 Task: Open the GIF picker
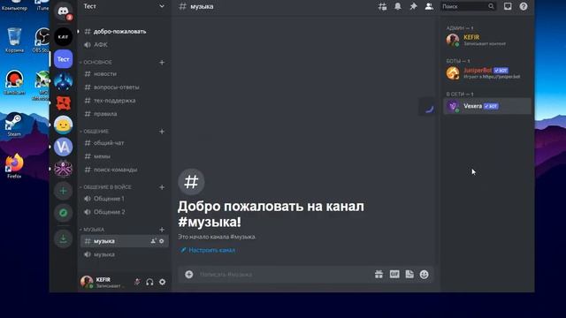(394, 275)
